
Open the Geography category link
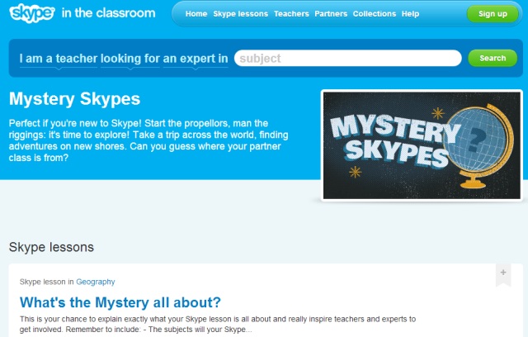(96, 282)
